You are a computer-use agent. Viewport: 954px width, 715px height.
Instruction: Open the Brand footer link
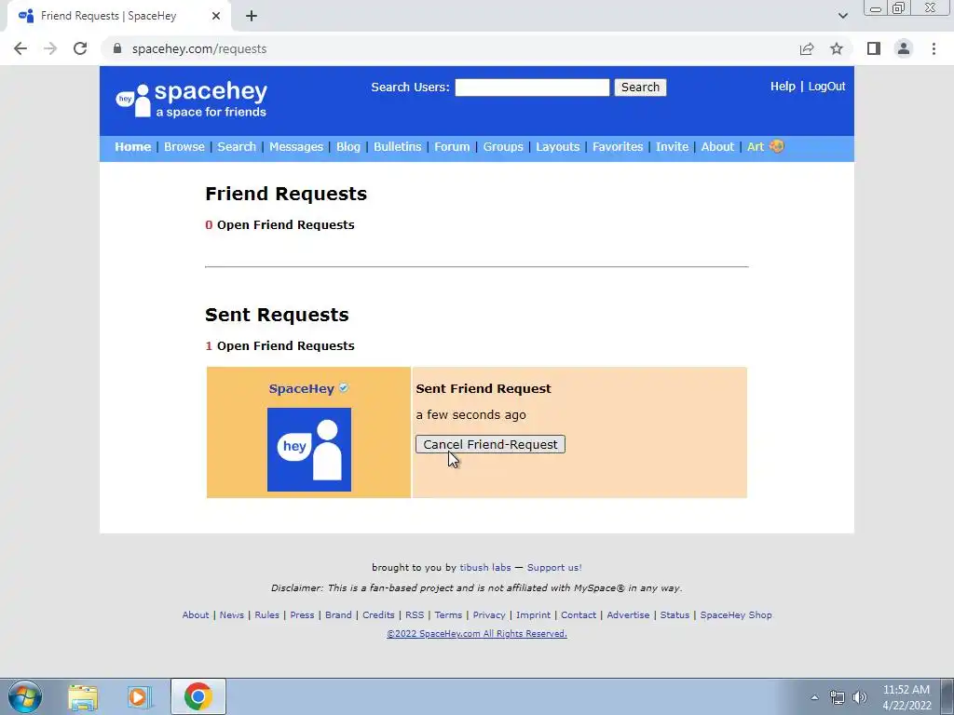[x=338, y=614]
